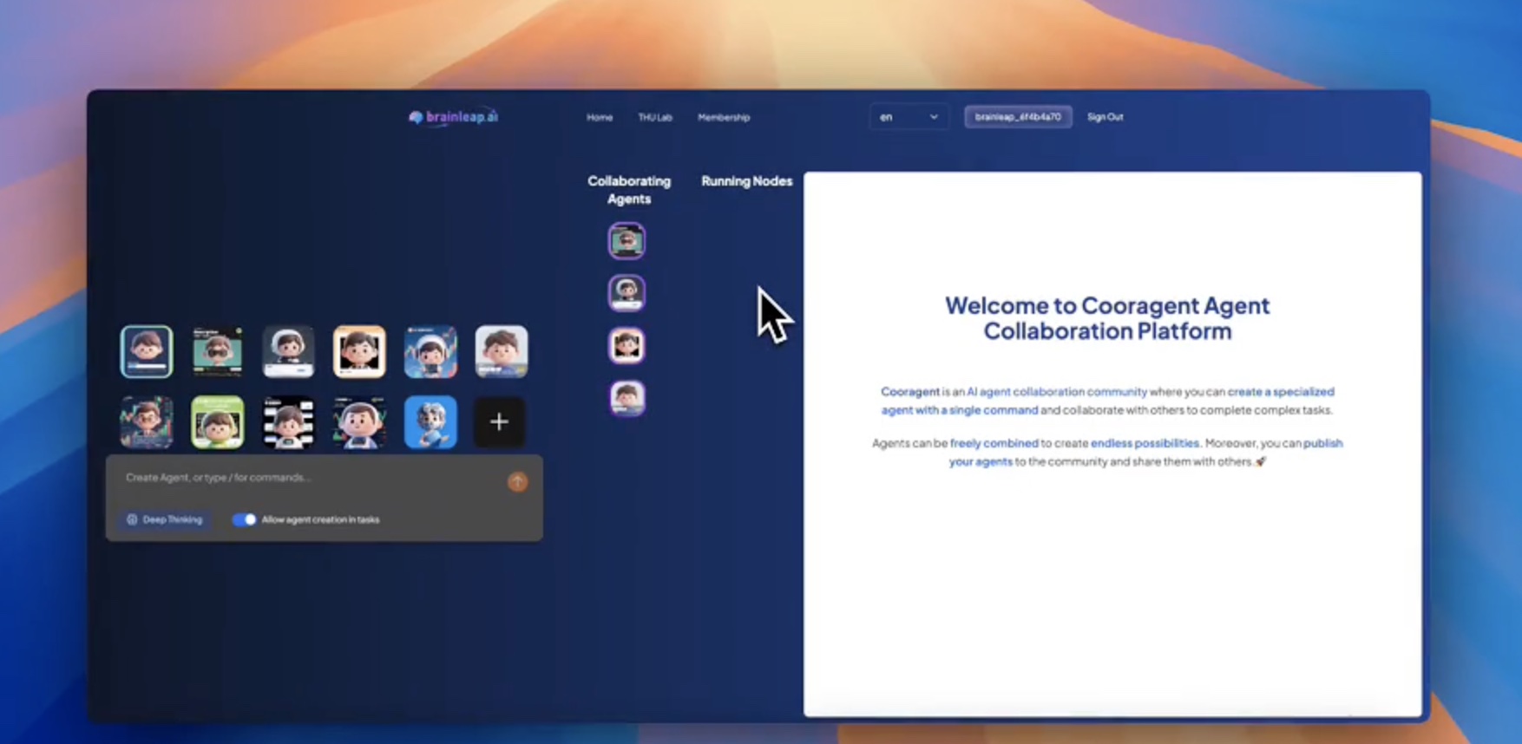Open the Membership page
Viewport: 1522px width, 744px height.
coord(724,117)
